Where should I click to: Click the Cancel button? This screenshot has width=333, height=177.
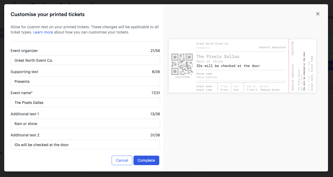(x=122, y=160)
